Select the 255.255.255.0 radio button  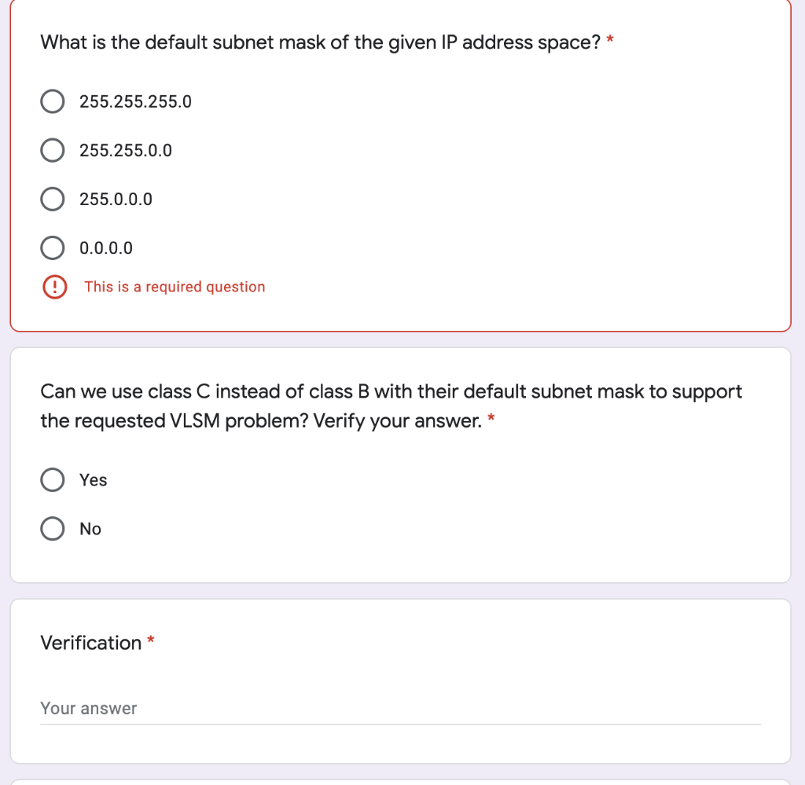tap(53, 101)
